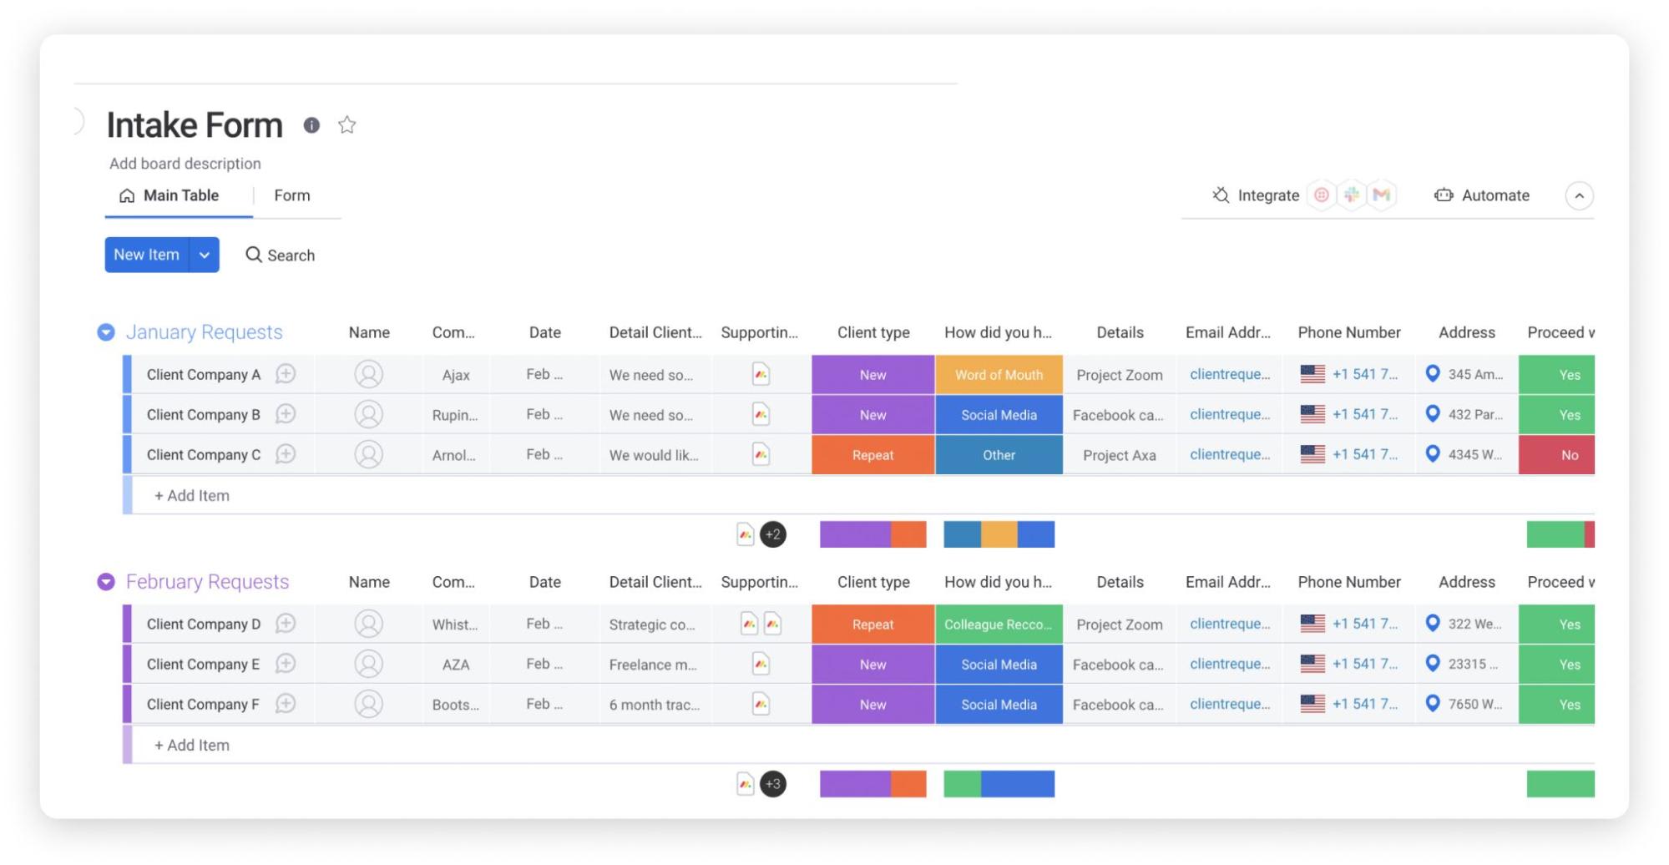
Task: Click the +3 files badge under February Requests
Action: pos(772,783)
